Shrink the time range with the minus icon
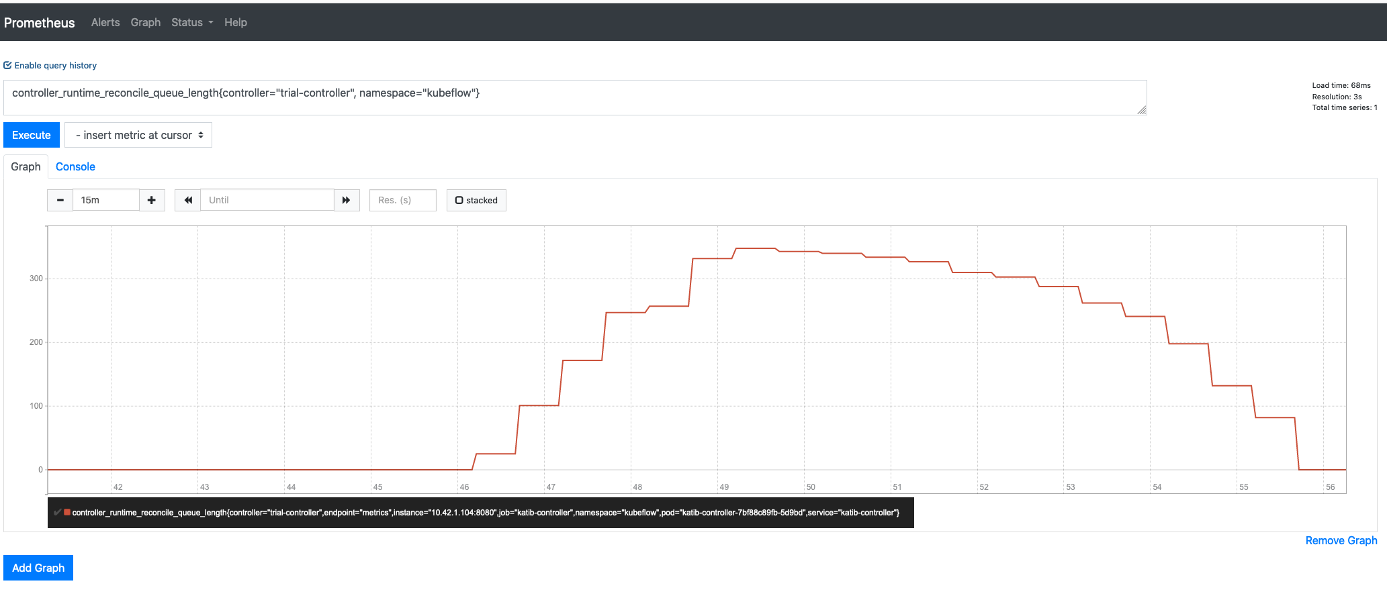 click(60, 199)
